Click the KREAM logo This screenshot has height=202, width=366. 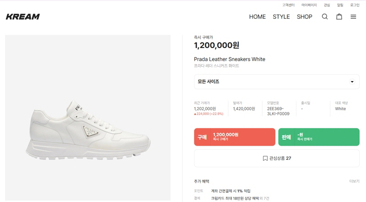(x=23, y=17)
